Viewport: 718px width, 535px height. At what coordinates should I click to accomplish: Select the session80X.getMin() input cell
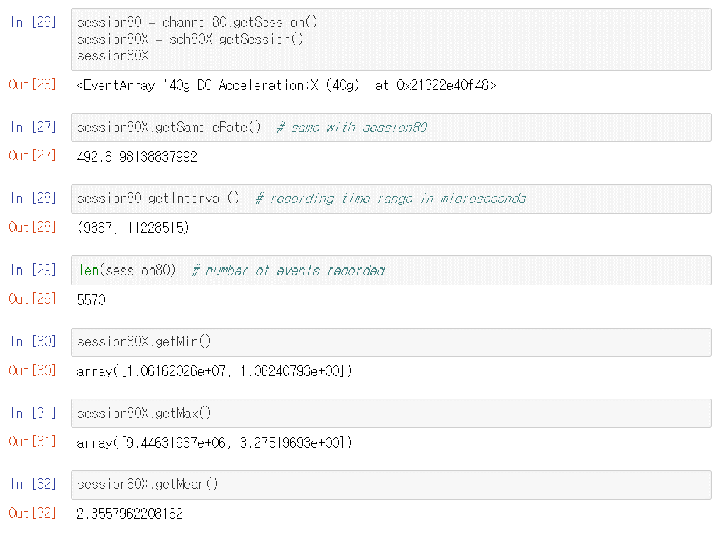(390, 342)
